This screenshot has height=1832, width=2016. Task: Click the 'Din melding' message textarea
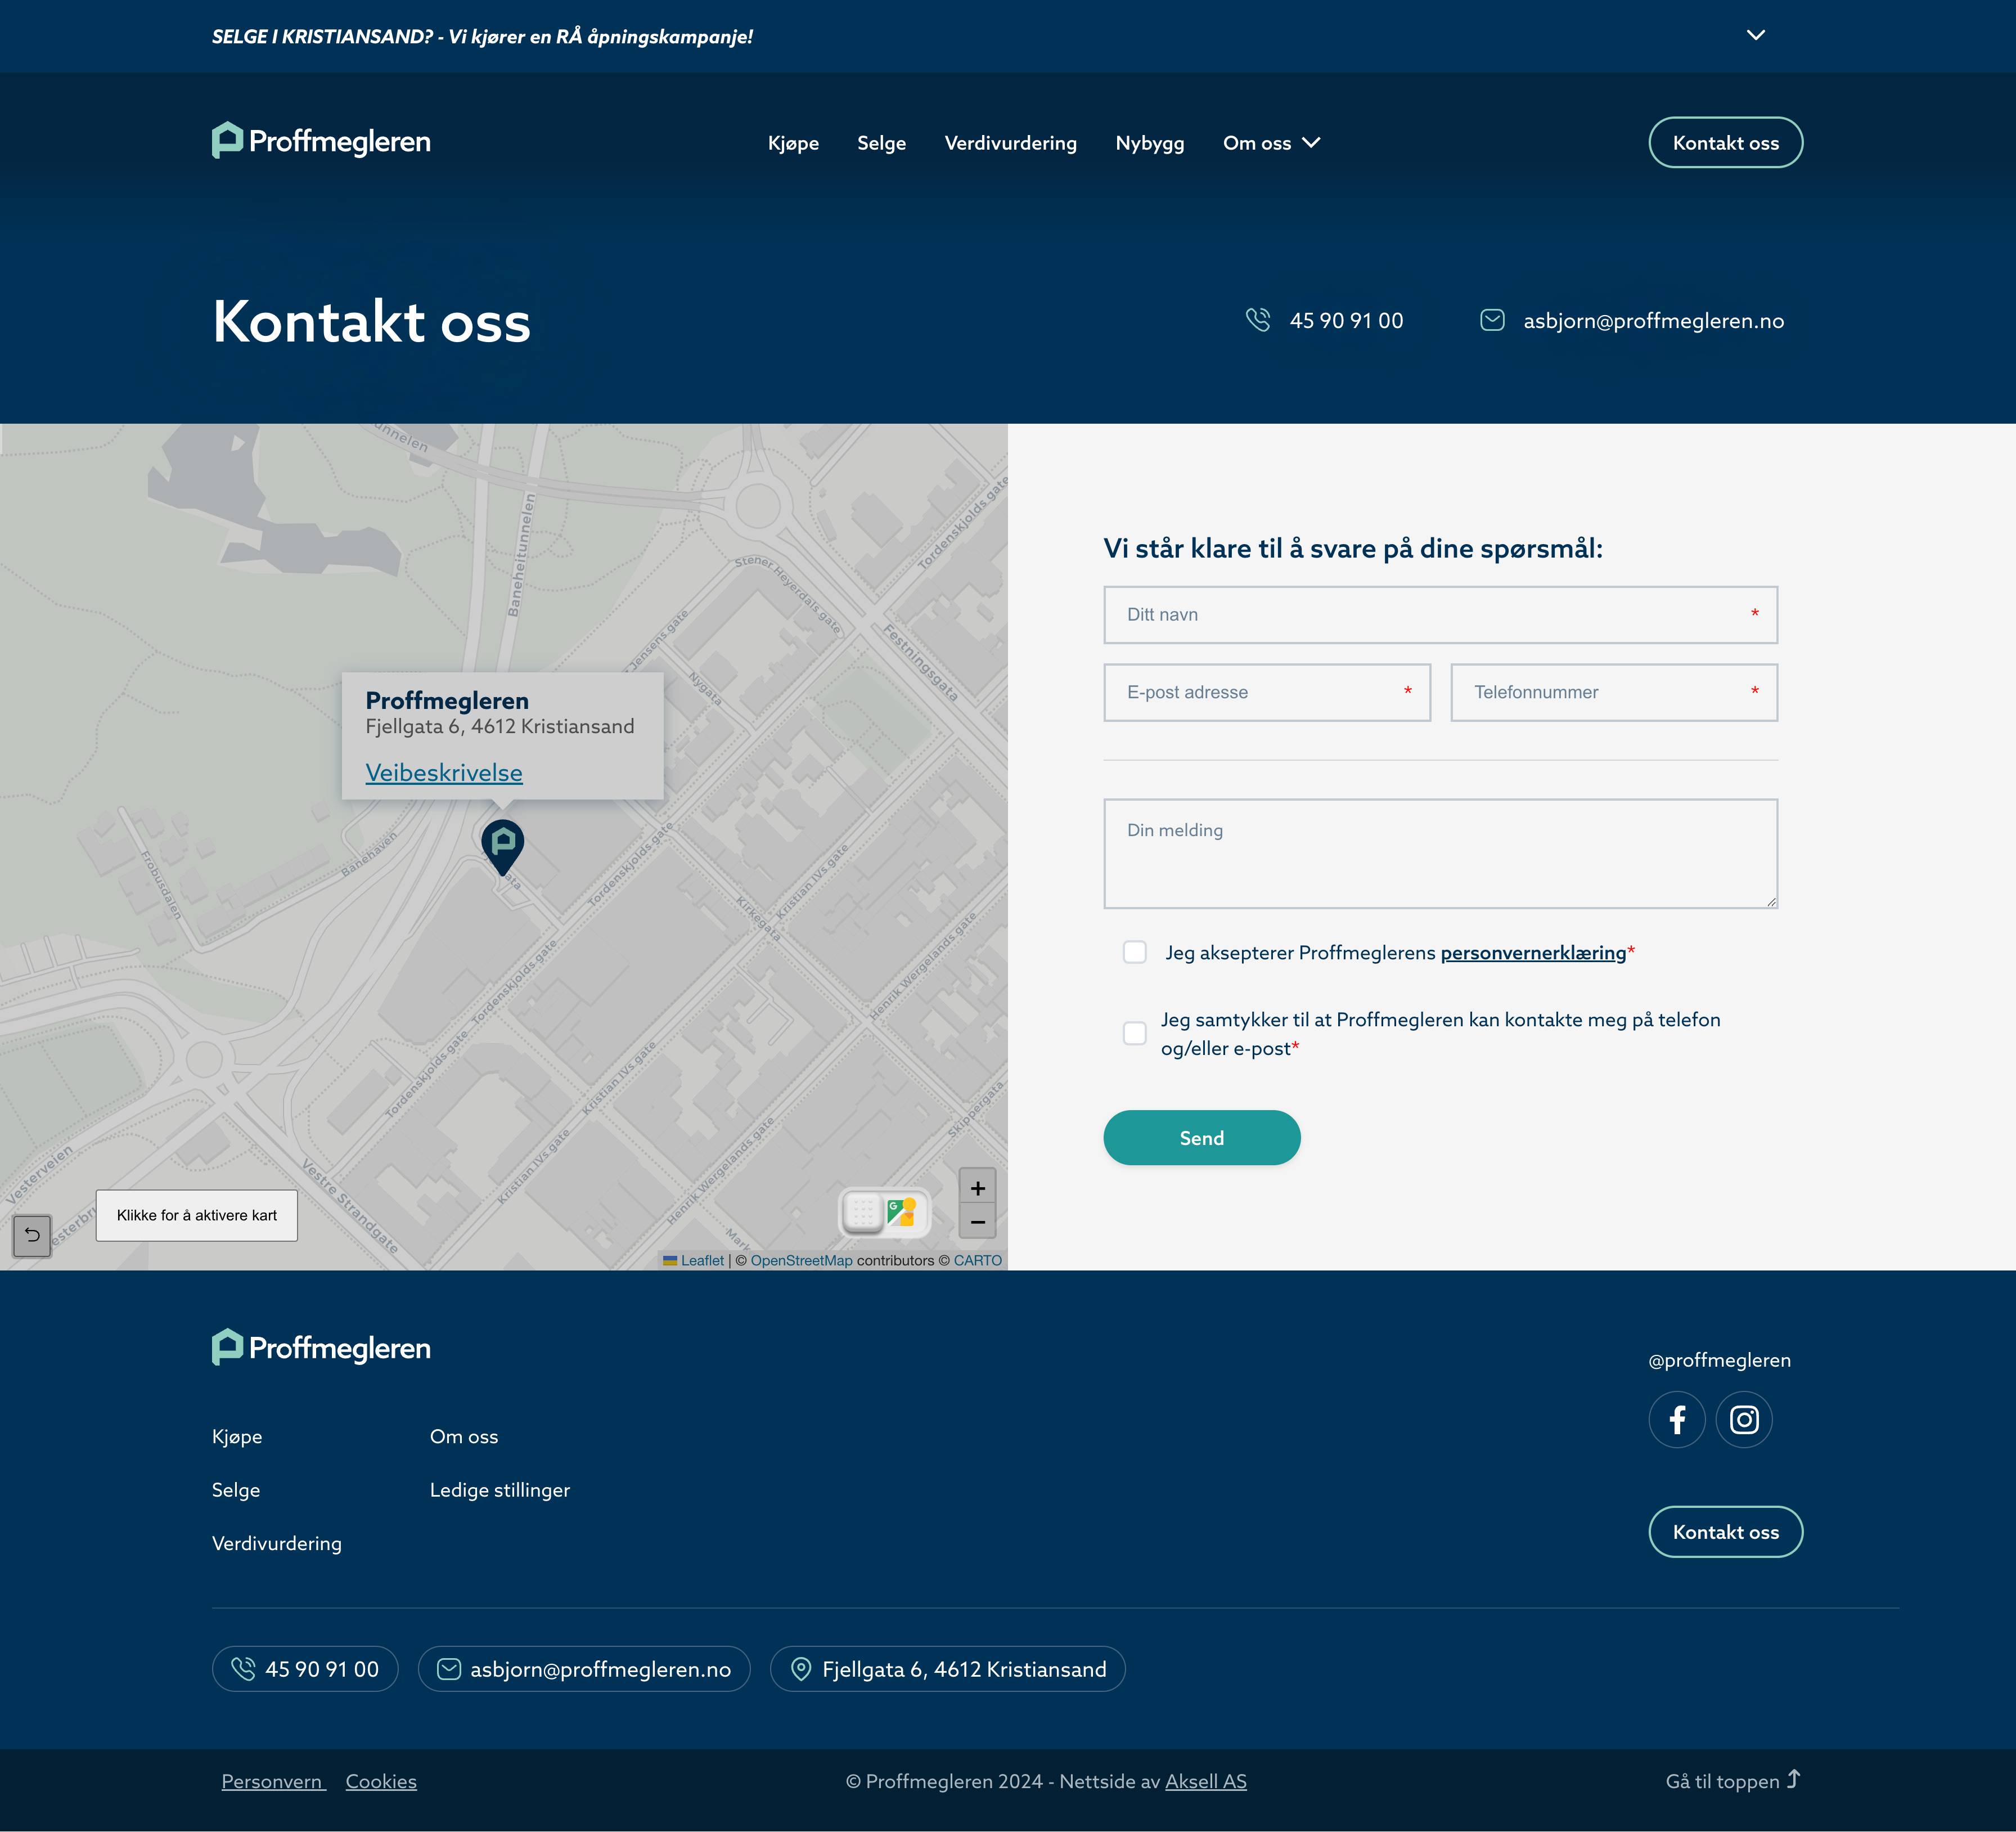click(x=1440, y=854)
